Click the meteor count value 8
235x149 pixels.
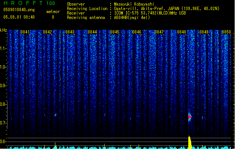53,17
